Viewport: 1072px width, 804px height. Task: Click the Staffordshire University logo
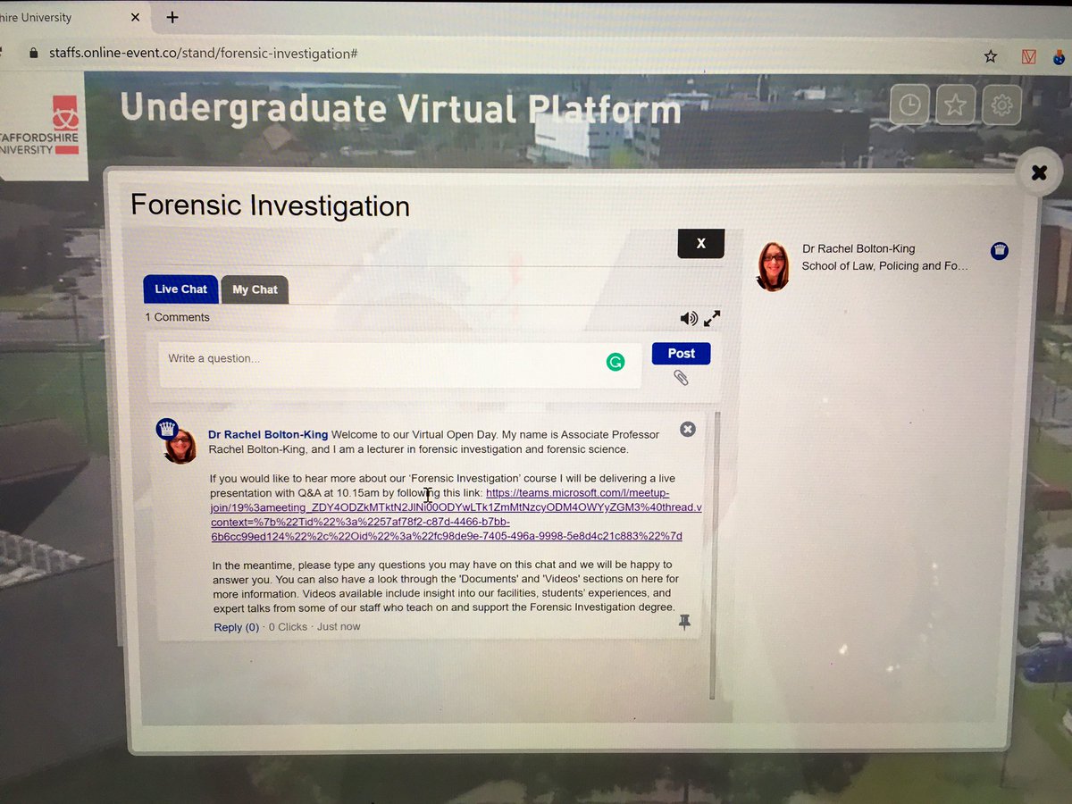43,126
